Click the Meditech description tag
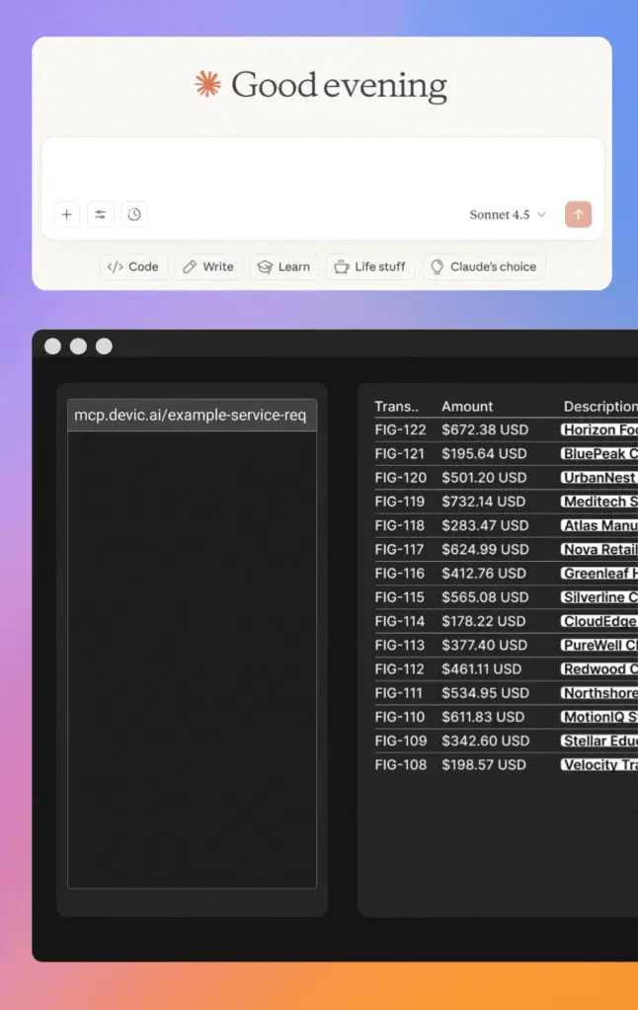Image resolution: width=638 pixels, height=1010 pixels. (598, 502)
